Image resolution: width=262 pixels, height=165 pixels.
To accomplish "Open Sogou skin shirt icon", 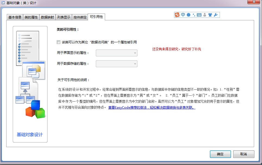I will point(210,15).
